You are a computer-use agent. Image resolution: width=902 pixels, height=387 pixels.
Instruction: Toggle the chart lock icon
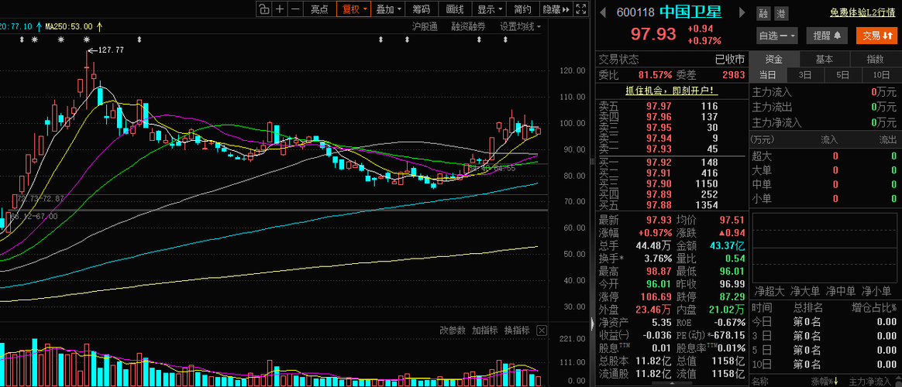pyautogui.click(x=263, y=9)
